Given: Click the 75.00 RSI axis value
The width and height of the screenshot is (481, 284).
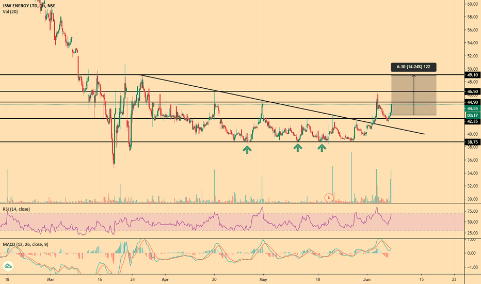Looking at the screenshot, I should 472,211.
